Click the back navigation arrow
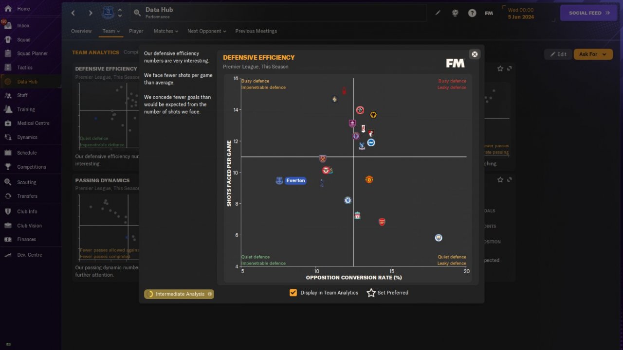The height and width of the screenshot is (350, 623). (73, 13)
